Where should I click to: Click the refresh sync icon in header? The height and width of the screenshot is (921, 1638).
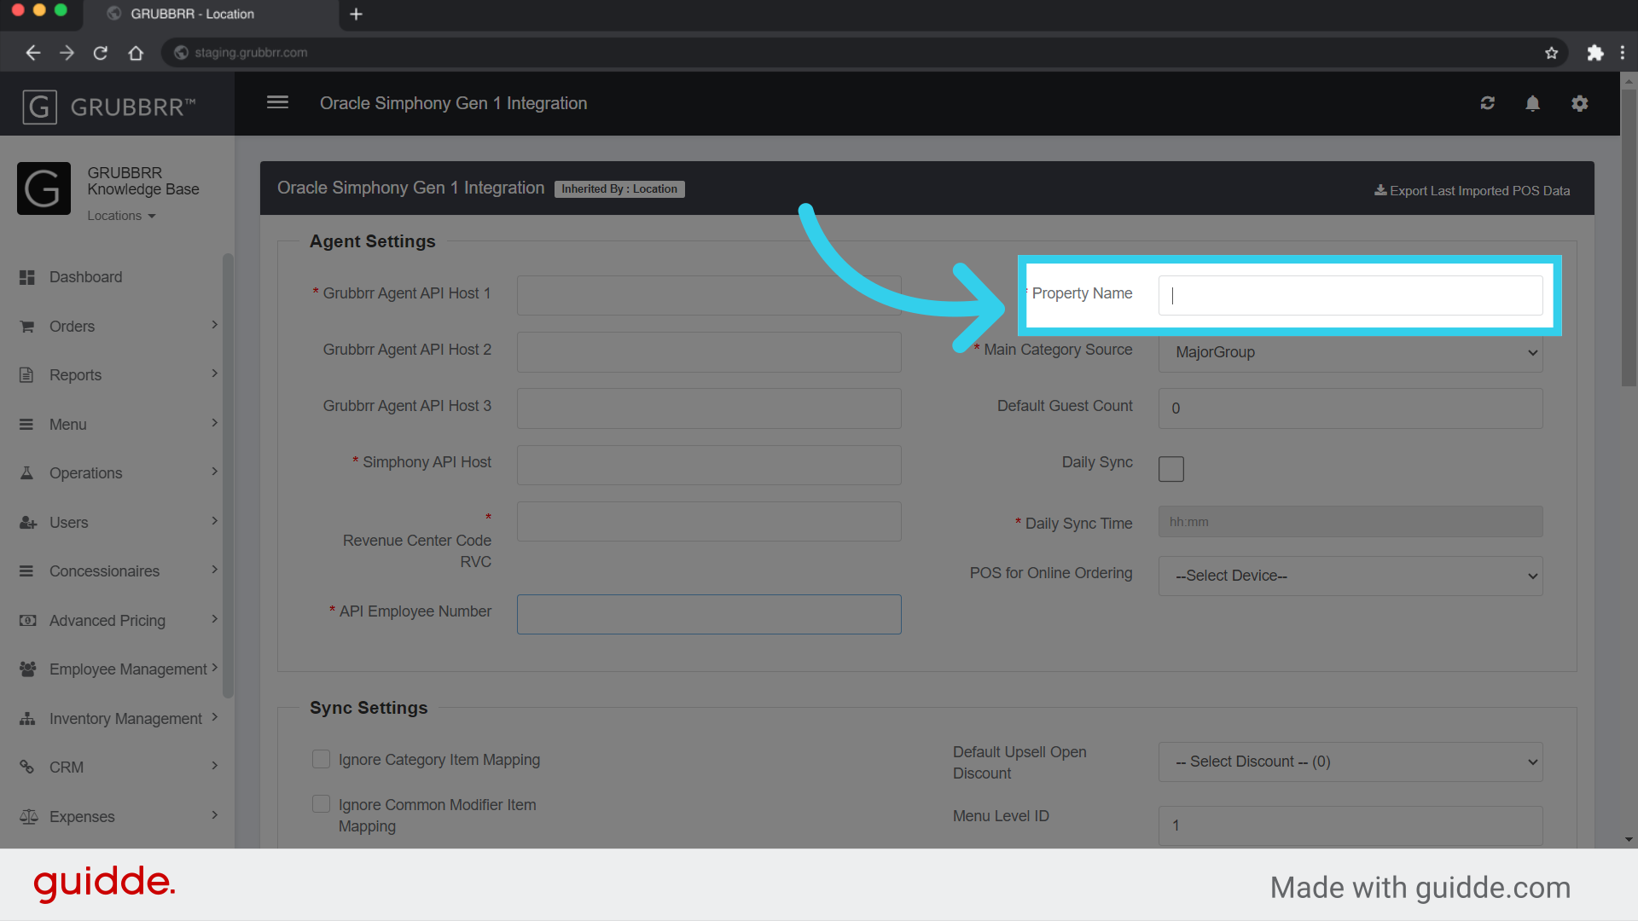pos(1488,103)
